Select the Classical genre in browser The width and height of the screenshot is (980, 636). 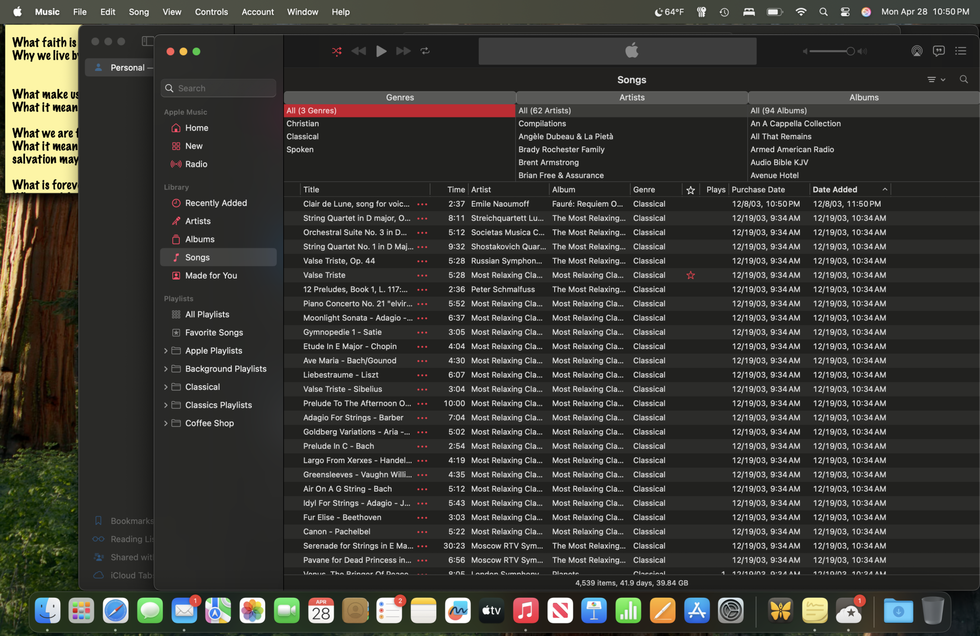click(302, 137)
